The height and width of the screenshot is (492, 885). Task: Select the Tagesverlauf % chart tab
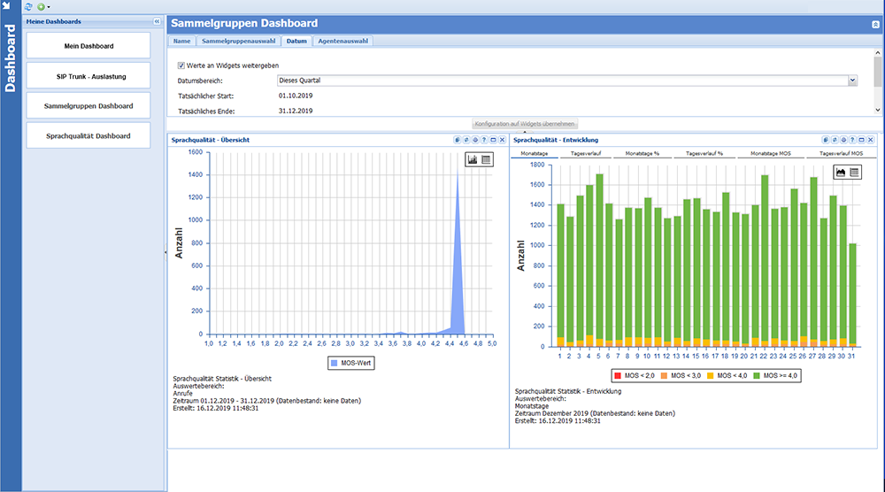point(704,153)
